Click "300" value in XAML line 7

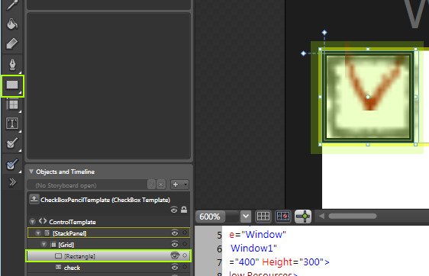coord(311,262)
